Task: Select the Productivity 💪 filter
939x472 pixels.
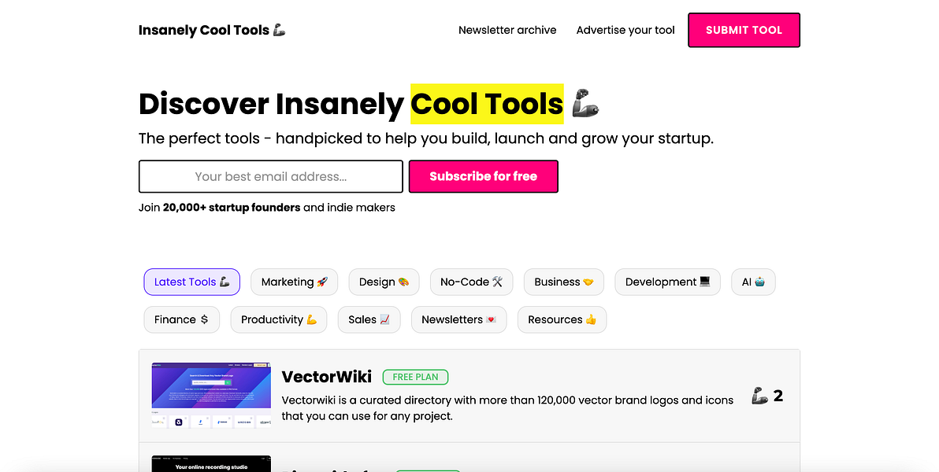Action: 278,319
